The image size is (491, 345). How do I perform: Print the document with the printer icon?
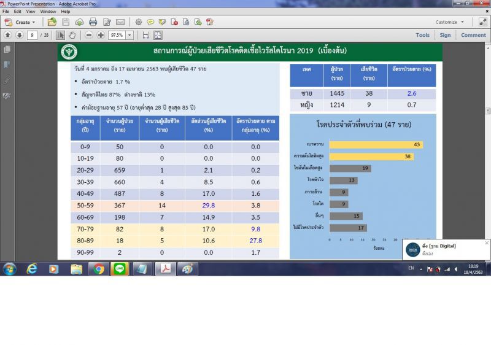pyautogui.click(x=93, y=22)
